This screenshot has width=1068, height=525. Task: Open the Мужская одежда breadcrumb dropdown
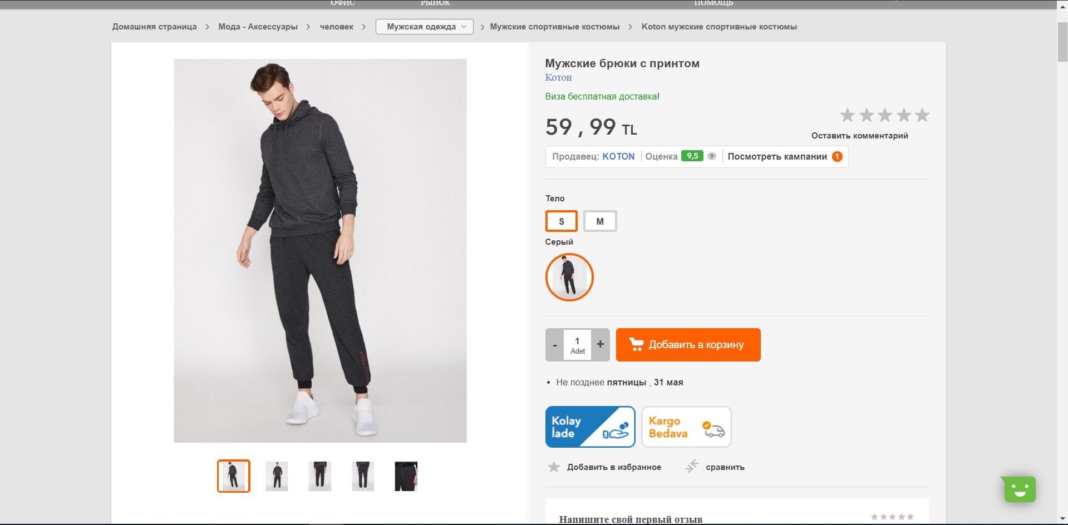[424, 27]
